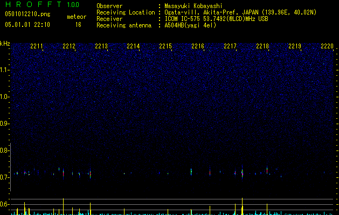Image resolution: width=339 pixels, height=215 pixels.
Task: Click the 2219 time marker
Action: (x=295, y=46)
